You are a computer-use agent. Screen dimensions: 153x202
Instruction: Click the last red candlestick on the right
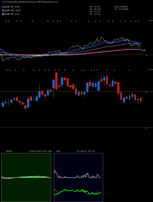141,99
